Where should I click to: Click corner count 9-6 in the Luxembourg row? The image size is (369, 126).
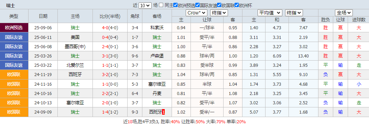coord(135,56)
